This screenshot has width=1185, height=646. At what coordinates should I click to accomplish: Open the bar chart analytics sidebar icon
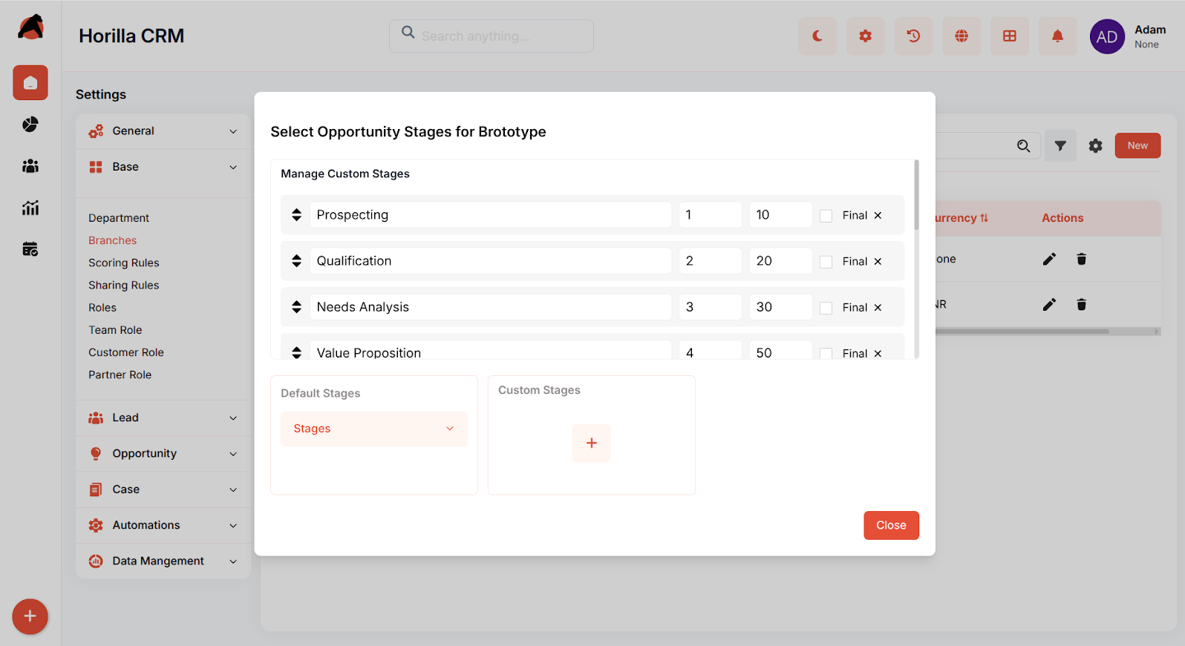[x=30, y=208]
